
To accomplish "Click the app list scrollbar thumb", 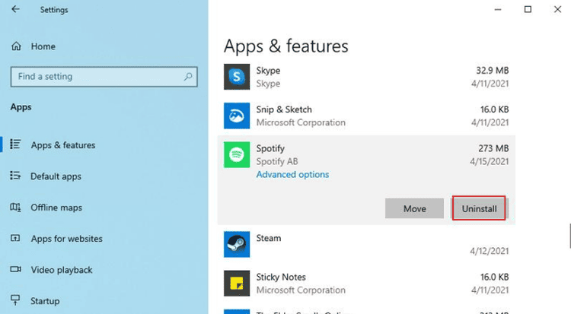I will pos(570,236).
